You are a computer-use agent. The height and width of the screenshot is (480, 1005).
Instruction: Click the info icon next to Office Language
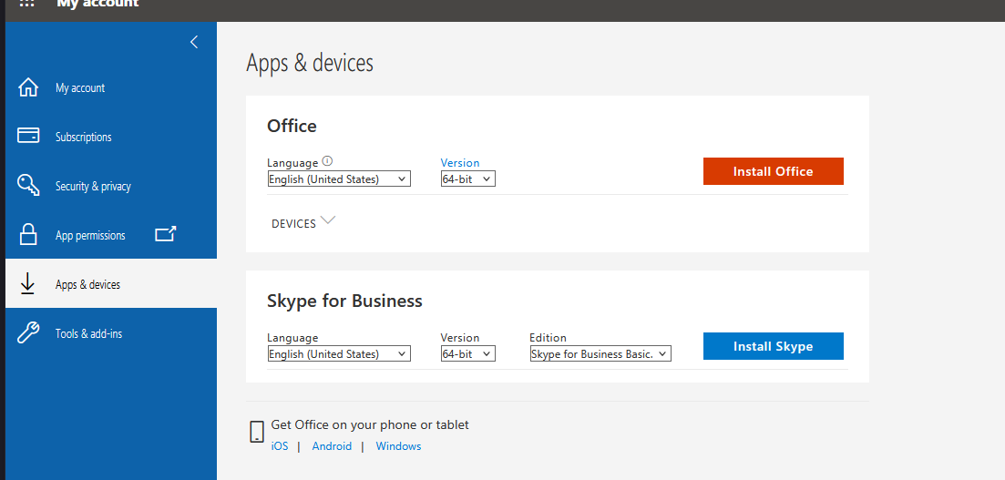point(327,161)
